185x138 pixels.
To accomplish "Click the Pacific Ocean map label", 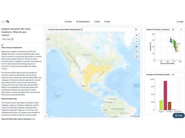I will pyautogui.click(x=58, y=96).
